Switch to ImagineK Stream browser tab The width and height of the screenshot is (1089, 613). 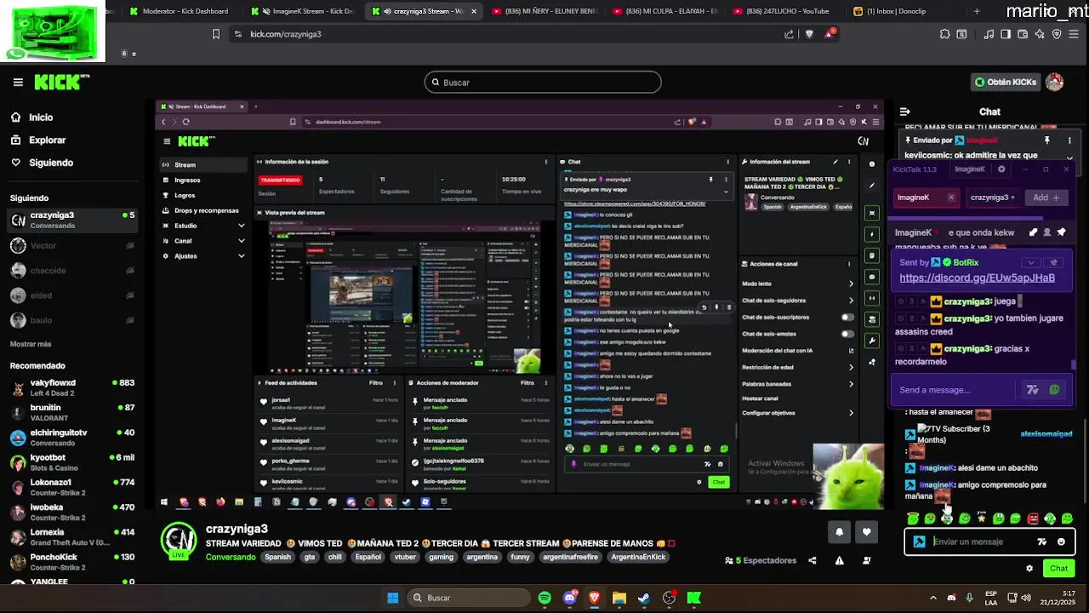pos(302,11)
